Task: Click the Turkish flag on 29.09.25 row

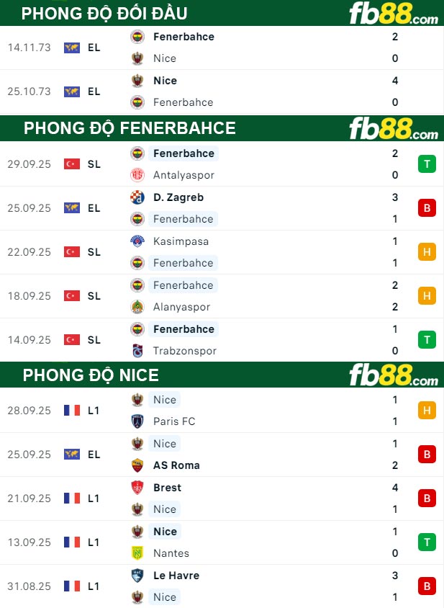Action: point(71,164)
